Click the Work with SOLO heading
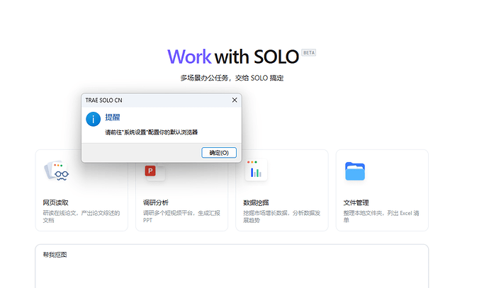The height and width of the screenshot is (288, 489). [233, 57]
